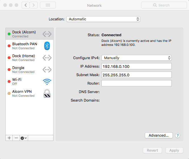Image resolution: width=189 pixels, height=159 pixels.
Task: Show all preferences with grid button
Action: click(x=48, y=5)
